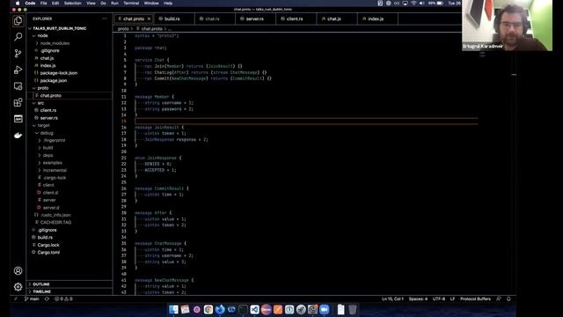Change encoding via UTF-8
Screen dimensions: 563x317
439,299
